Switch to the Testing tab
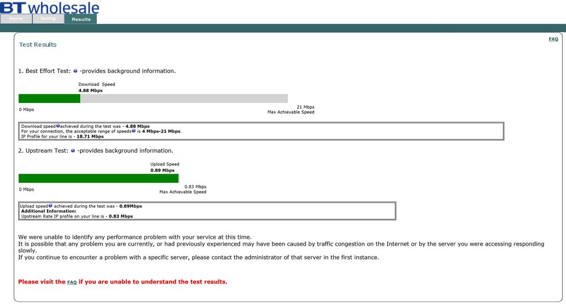566x305 pixels. 48,19
